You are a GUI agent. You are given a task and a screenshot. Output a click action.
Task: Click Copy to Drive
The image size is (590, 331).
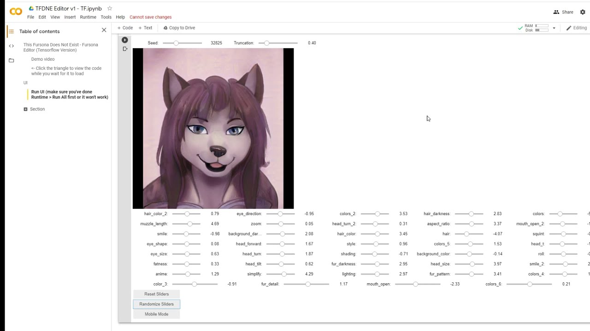click(x=179, y=28)
